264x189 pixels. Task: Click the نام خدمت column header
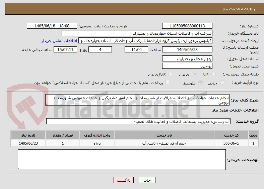point(164,135)
